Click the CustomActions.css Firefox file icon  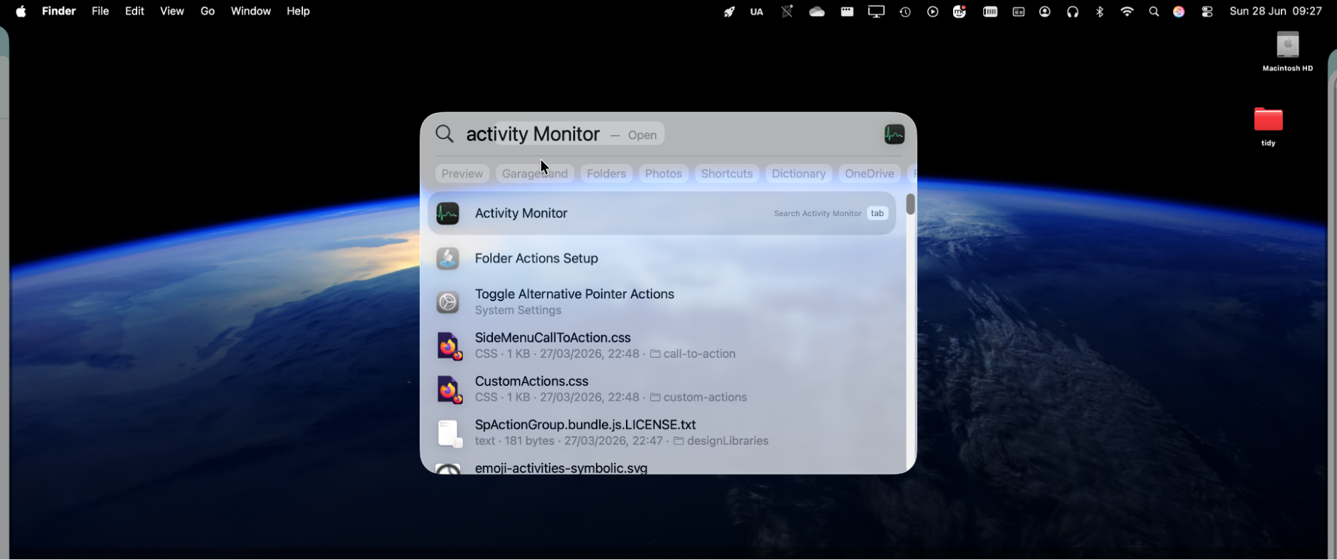click(x=449, y=390)
